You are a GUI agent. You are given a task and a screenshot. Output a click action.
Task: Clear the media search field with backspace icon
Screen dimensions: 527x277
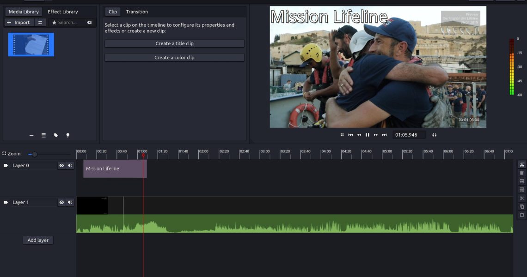[89, 22]
